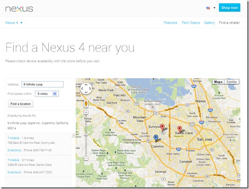249x189 pixels.
Task: Click the map zoom slider handle
Action: 86,134
